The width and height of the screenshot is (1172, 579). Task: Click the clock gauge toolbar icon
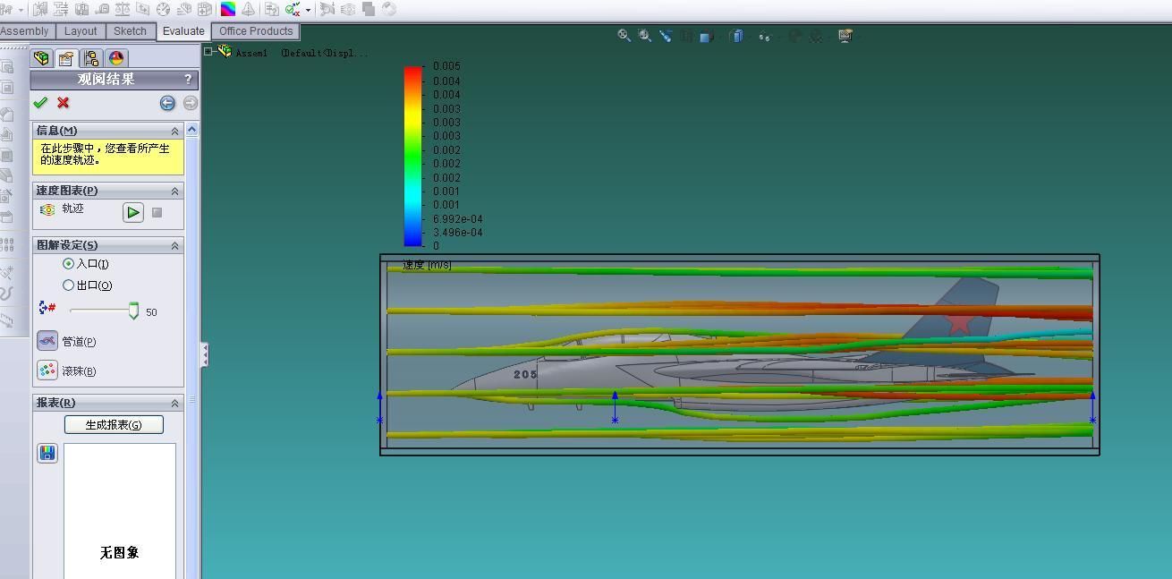(x=164, y=9)
